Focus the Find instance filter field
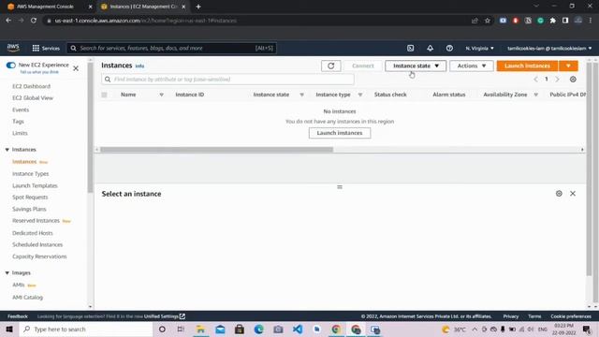599x337 pixels. point(227,79)
